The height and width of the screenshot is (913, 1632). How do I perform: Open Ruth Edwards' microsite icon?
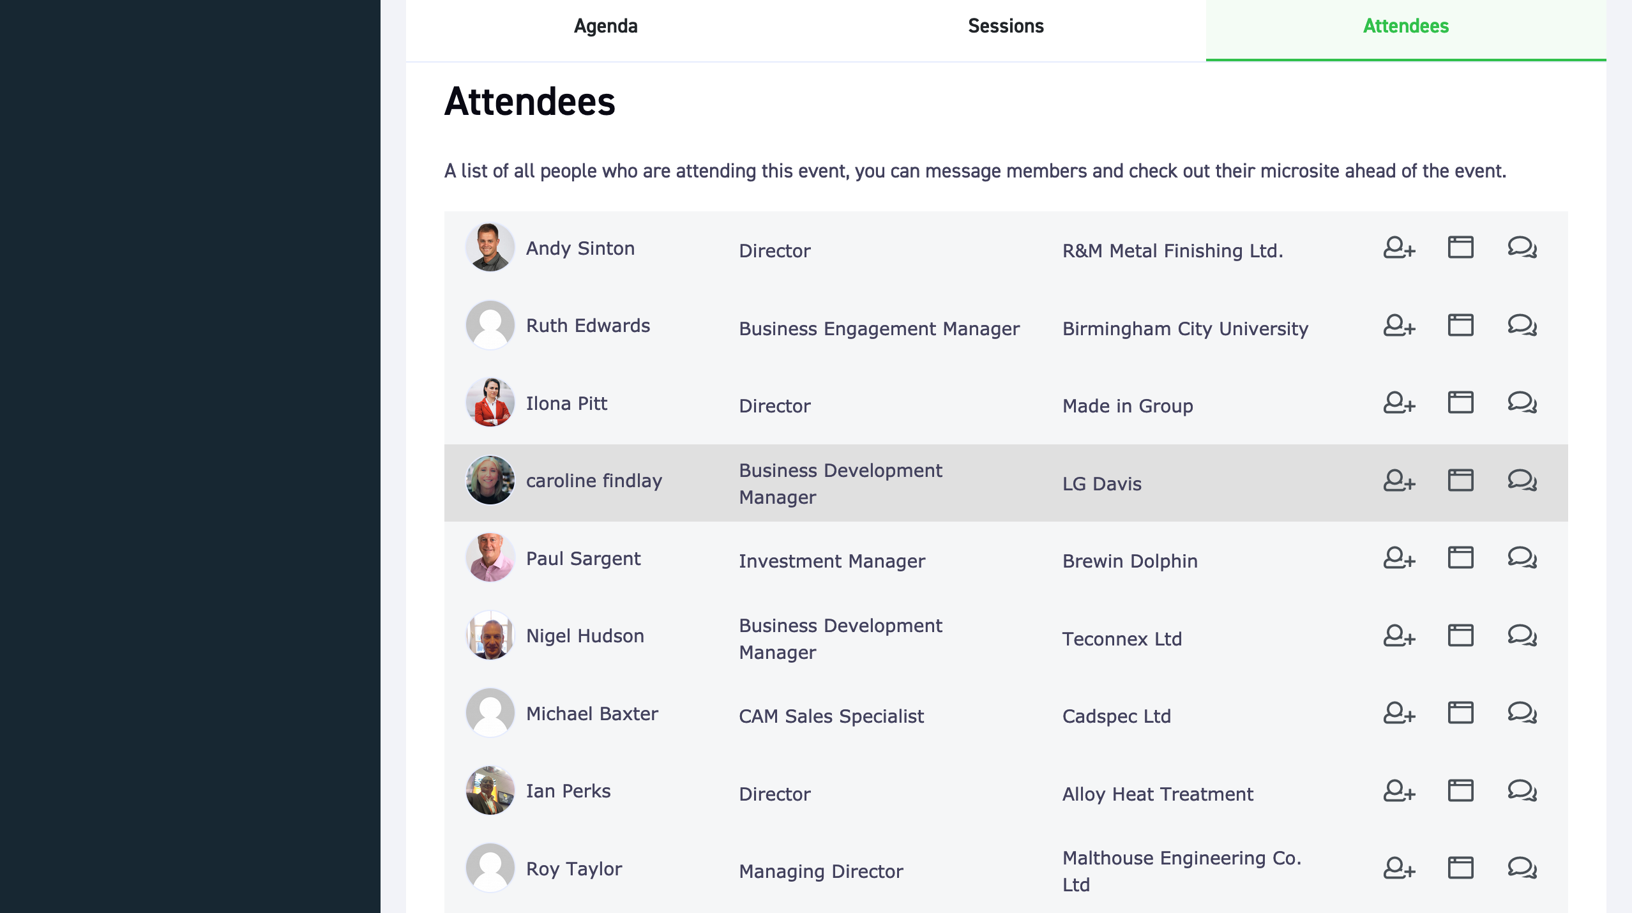tap(1460, 325)
